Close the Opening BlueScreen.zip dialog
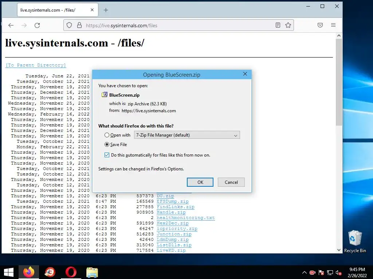Image resolution: width=373 pixels, height=279 pixels. pyautogui.click(x=245, y=74)
